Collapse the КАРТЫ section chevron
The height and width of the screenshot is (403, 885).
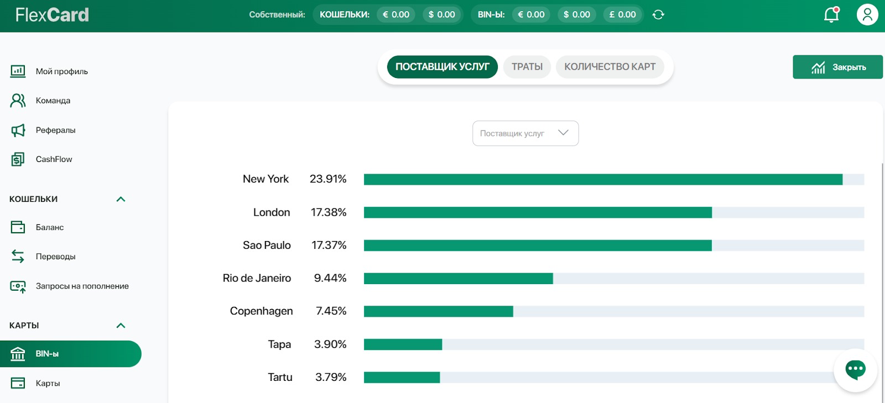tap(121, 326)
